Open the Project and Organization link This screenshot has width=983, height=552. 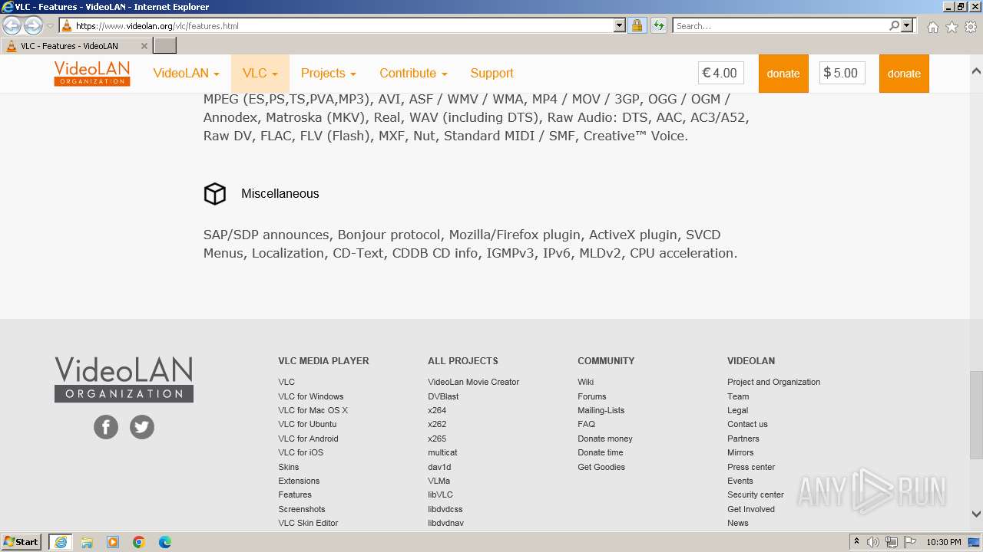773,382
